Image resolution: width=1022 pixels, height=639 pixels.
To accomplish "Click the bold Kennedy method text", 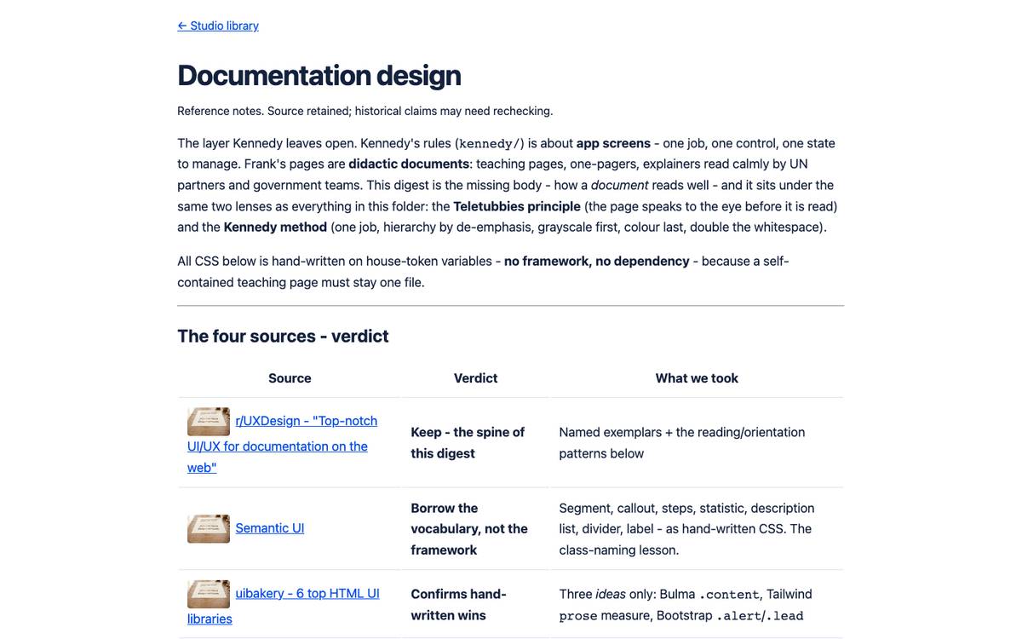I will click(x=275, y=227).
